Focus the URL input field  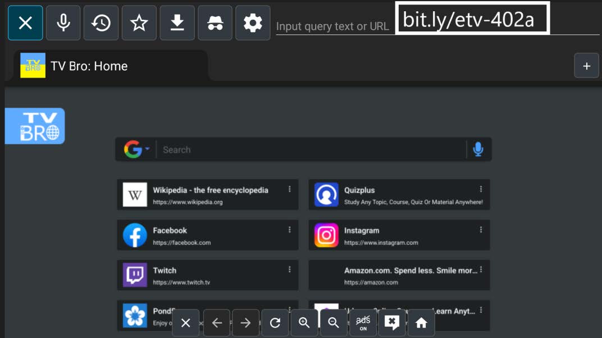pyautogui.click(x=437, y=26)
